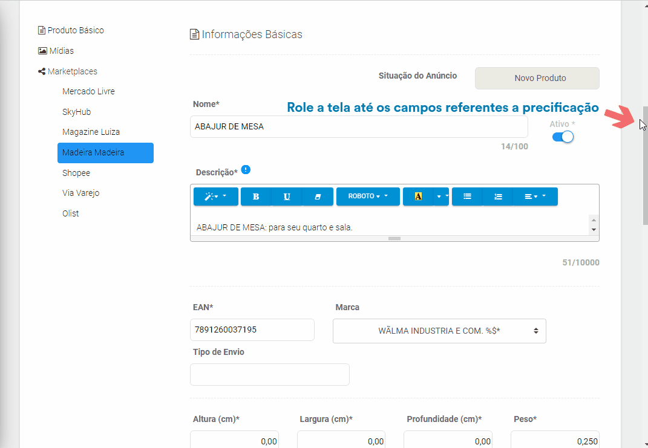
Task: Click the Peso field
Action: click(555, 440)
